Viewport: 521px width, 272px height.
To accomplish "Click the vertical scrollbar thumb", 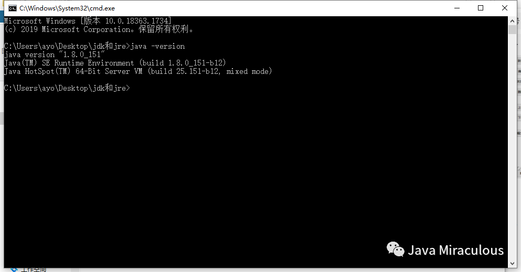I will (x=512, y=29).
